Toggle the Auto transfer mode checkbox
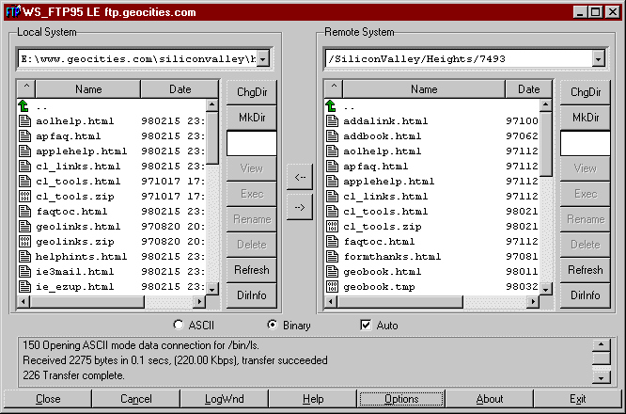Image resolution: width=626 pixels, height=414 pixels. click(x=366, y=325)
